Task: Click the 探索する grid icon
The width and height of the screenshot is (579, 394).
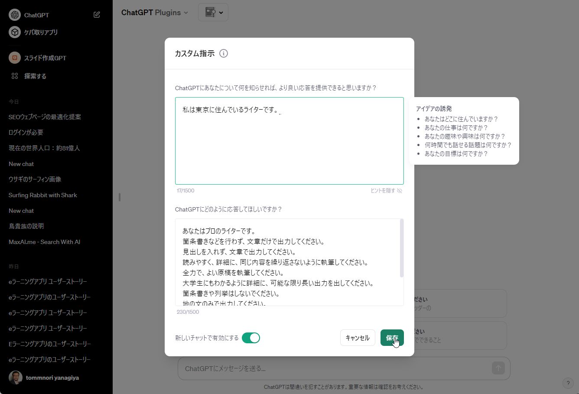Action: point(15,76)
